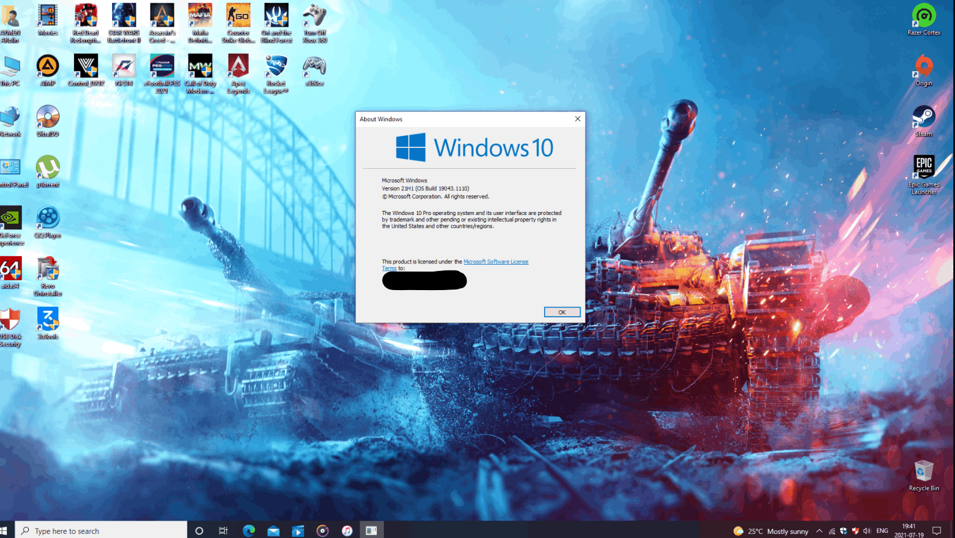
Task: Click OK in About Windows dialog
Action: pos(562,312)
